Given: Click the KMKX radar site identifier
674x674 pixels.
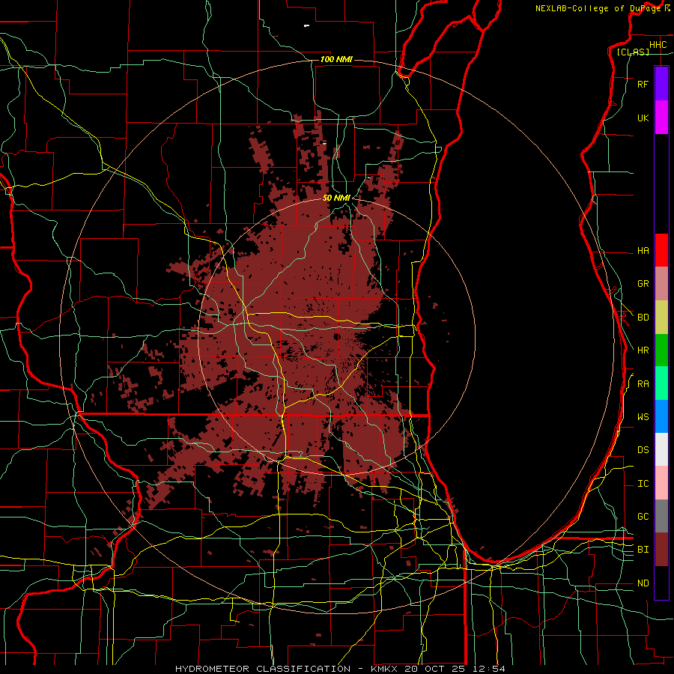Looking at the screenshot, I should 386,669.
